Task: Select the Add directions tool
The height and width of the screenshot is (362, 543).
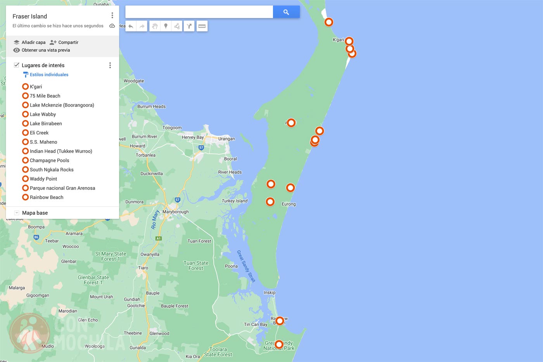Action: [x=189, y=26]
